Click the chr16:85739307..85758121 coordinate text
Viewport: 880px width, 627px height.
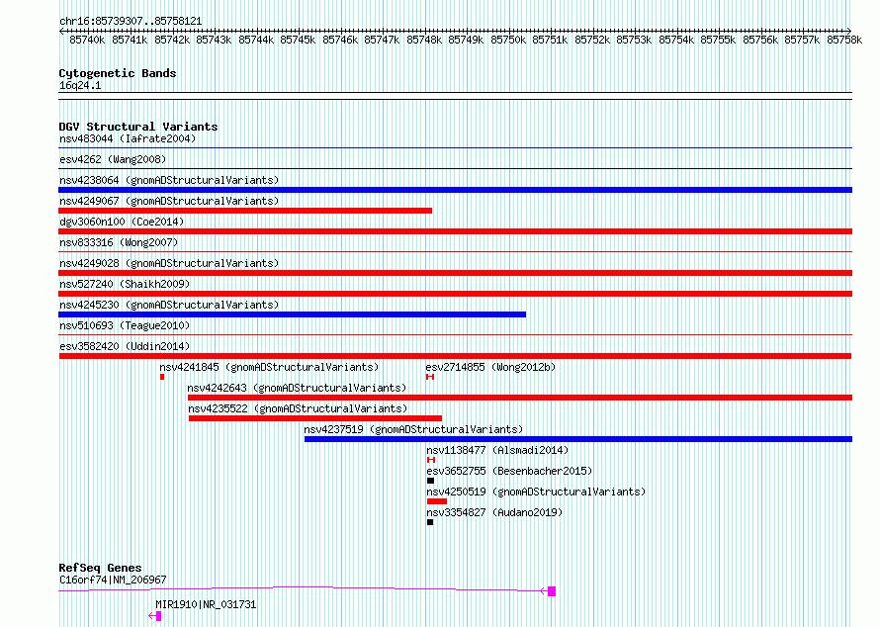click(131, 21)
